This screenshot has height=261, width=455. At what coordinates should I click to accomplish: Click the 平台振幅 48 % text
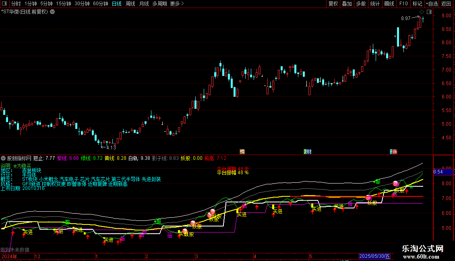[233, 173]
